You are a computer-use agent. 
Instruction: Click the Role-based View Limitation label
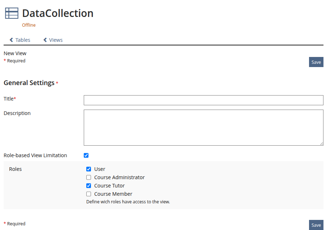click(x=35, y=155)
